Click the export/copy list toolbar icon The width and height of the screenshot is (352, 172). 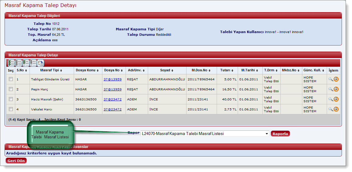coord(41,63)
